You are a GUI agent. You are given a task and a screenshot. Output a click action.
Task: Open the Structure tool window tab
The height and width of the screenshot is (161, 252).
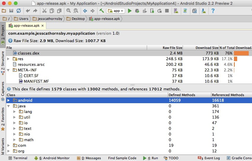click(3, 63)
